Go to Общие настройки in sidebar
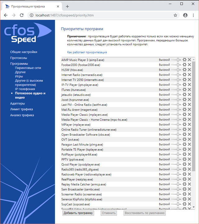 tap(24, 52)
